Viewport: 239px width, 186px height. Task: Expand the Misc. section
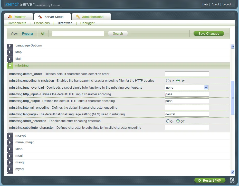coord(10,149)
